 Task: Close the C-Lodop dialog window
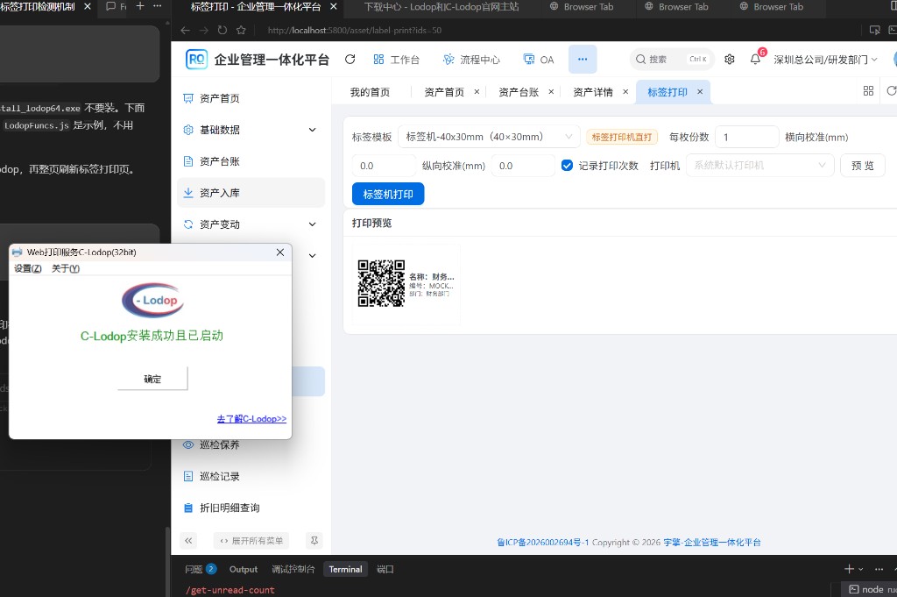[280, 252]
